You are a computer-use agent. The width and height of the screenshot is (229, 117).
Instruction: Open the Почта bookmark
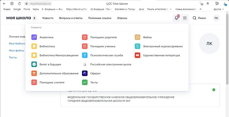pos(27,9)
